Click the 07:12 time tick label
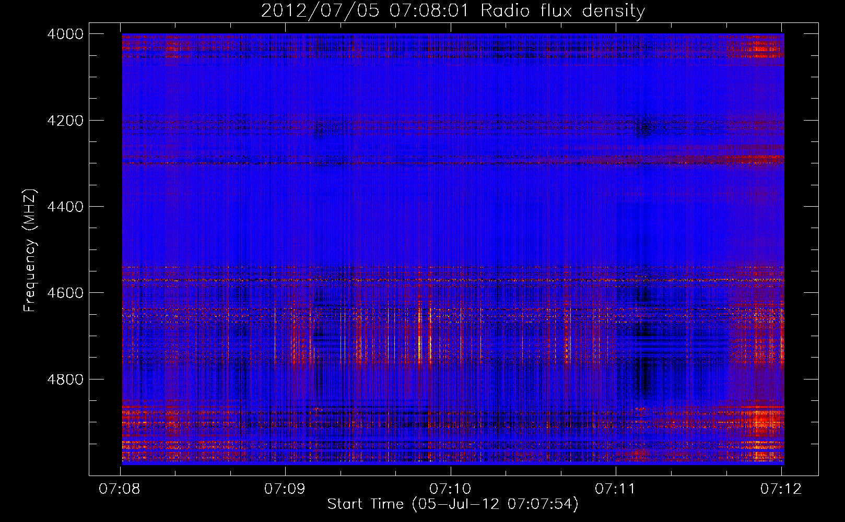This screenshot has height=522, width=845. click(781, 489)
